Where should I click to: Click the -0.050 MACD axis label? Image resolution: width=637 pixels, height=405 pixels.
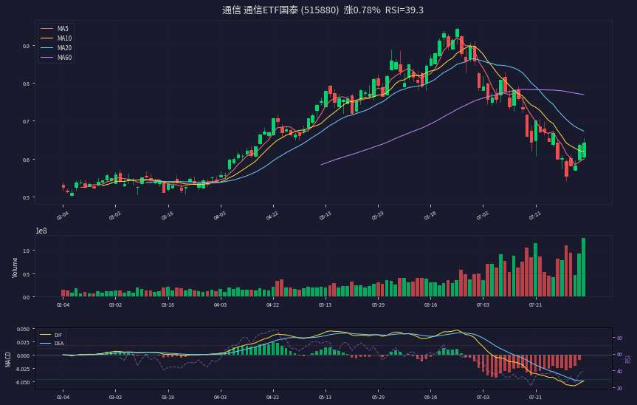22,383
